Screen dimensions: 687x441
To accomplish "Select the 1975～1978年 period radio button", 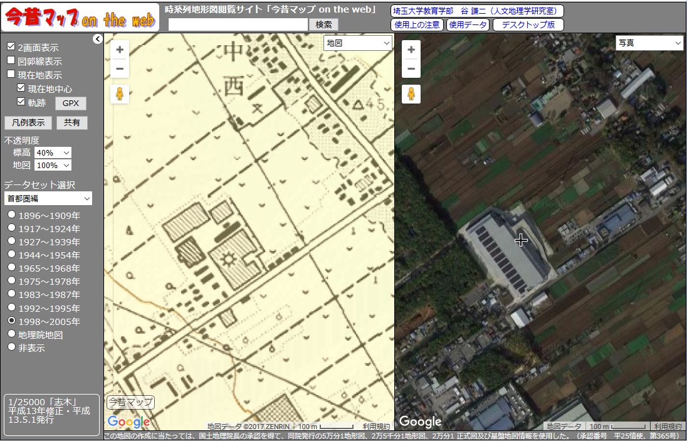I will (x=11, y=280).
